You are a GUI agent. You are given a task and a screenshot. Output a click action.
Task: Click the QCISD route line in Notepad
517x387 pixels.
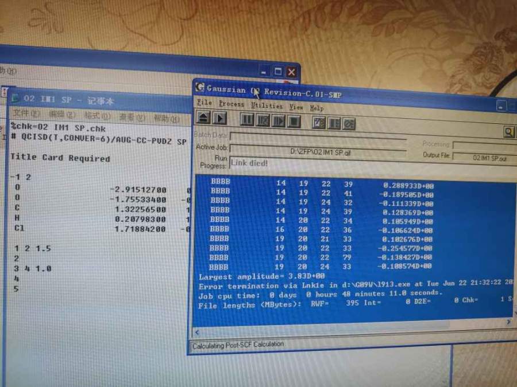click(99, 139)
